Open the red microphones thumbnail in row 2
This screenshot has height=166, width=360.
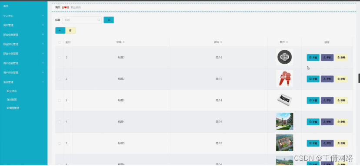point(284,78)
